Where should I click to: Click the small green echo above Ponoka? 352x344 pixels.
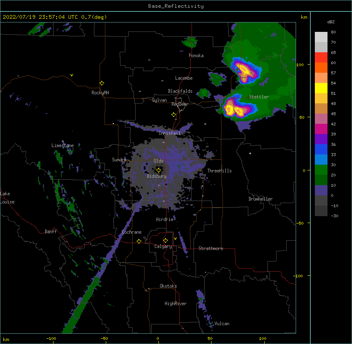[190, 42]
